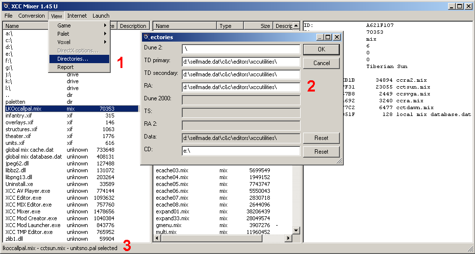Open the Launch menu
This screenshot has height=254, width=475.
click(101, 16)
